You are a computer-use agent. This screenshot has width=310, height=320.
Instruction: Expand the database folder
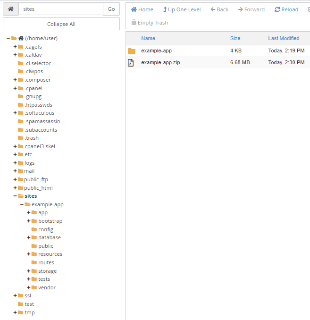click(29, 237)
